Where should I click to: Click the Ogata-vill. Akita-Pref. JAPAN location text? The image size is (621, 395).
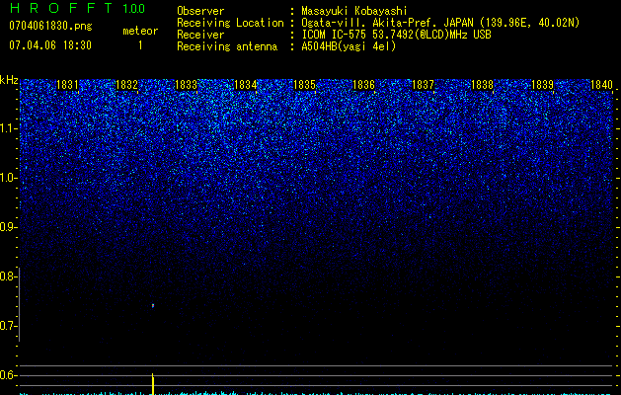tap(440, 23)
